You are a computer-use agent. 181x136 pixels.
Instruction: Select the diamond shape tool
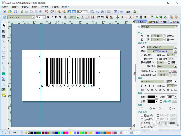4,63
